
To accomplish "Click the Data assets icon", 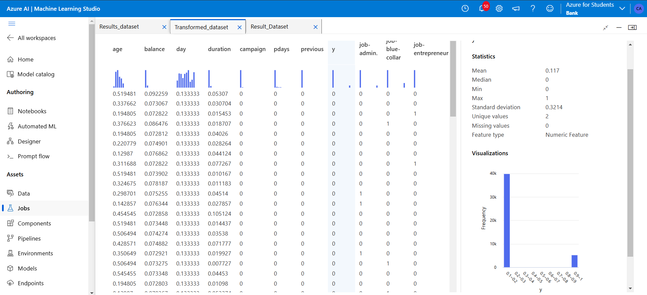I will coord(10,193).
